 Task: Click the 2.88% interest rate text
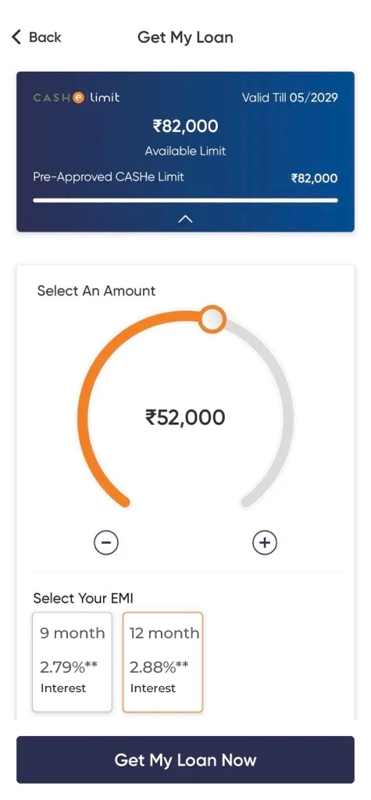[159, 666]
